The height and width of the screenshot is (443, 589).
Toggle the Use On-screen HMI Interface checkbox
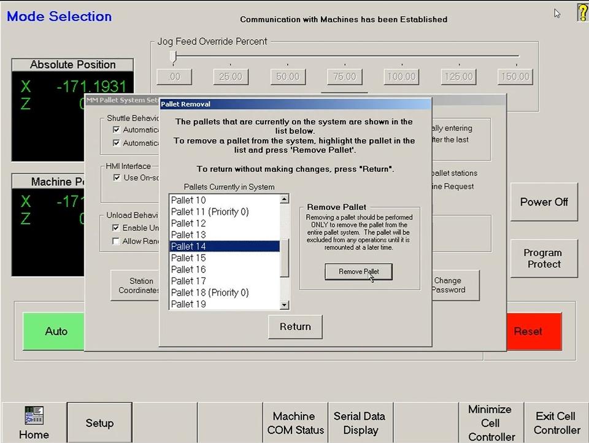coord(117,177)
